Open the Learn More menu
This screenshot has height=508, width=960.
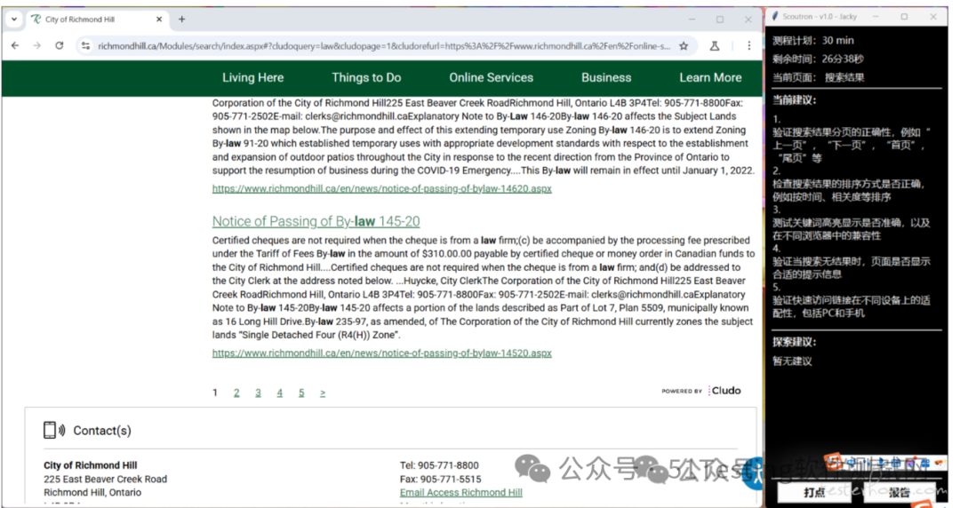coord(710,78)
